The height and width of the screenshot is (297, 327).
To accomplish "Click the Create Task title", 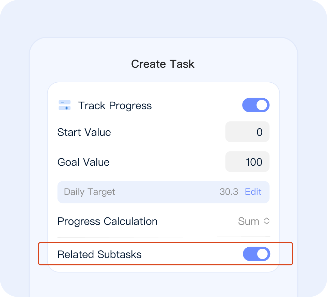I will (x=163, y=64).
